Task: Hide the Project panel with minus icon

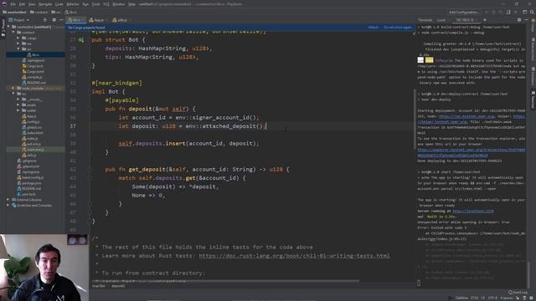Action: (x=61, y=20)
